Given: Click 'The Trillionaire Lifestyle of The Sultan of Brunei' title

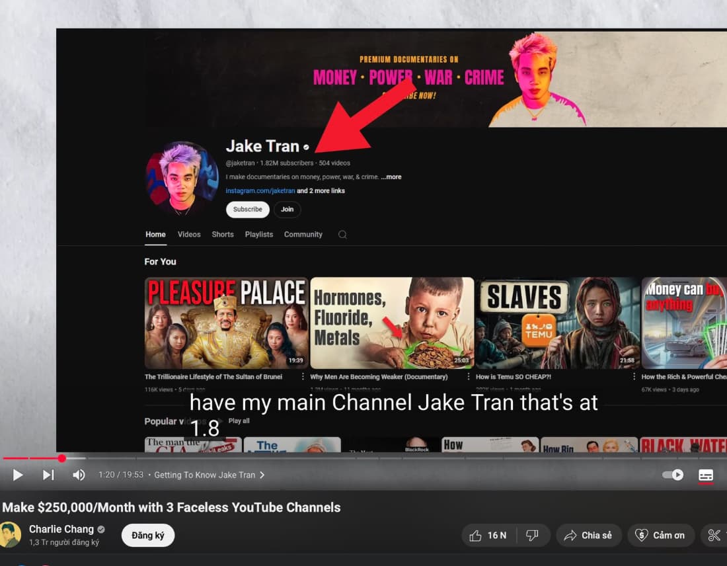Looking at the screenshot, I should point(213,377).
